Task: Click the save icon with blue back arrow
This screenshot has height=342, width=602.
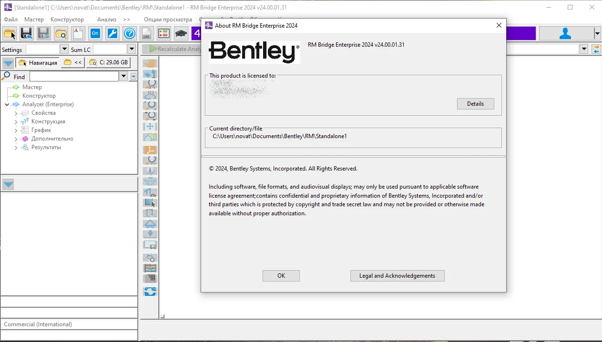Action: 27,33
